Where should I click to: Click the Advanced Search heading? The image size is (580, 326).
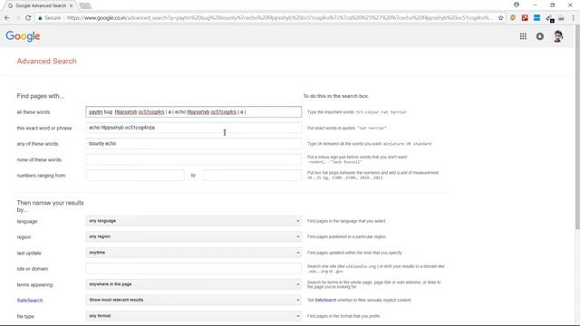(46, 62)
